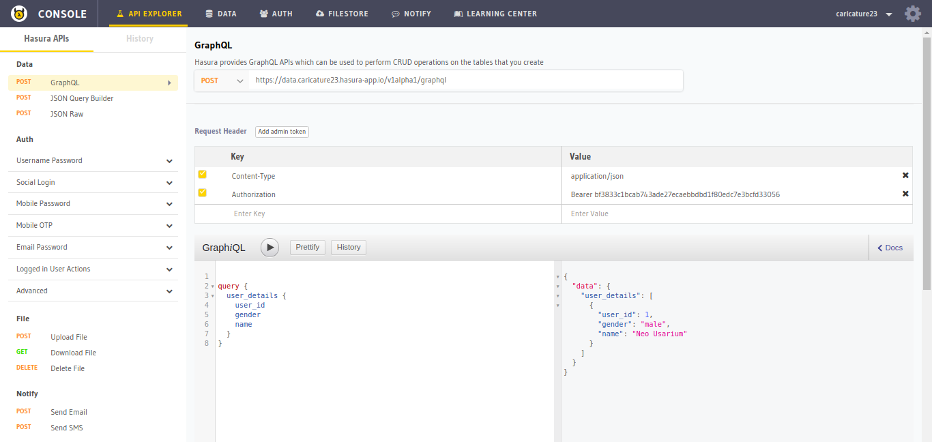Open the settings gear icon

[912, 14]
